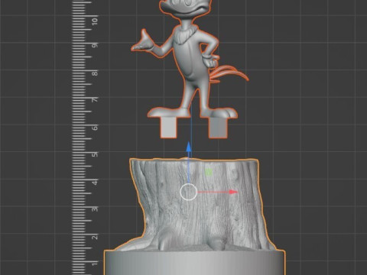Screen dimensions: 367x275
Task: Click the right peg under the character's foot
Action: (218, 128)
